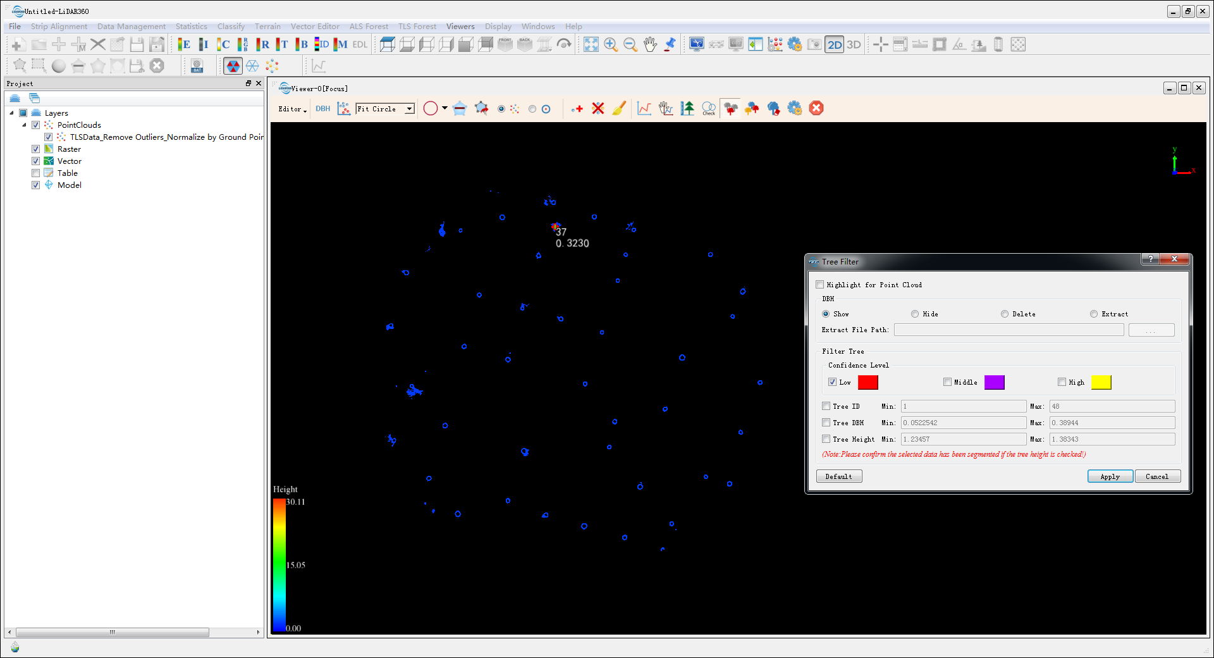Click the red Low confidence color swatch

[868, 382]
